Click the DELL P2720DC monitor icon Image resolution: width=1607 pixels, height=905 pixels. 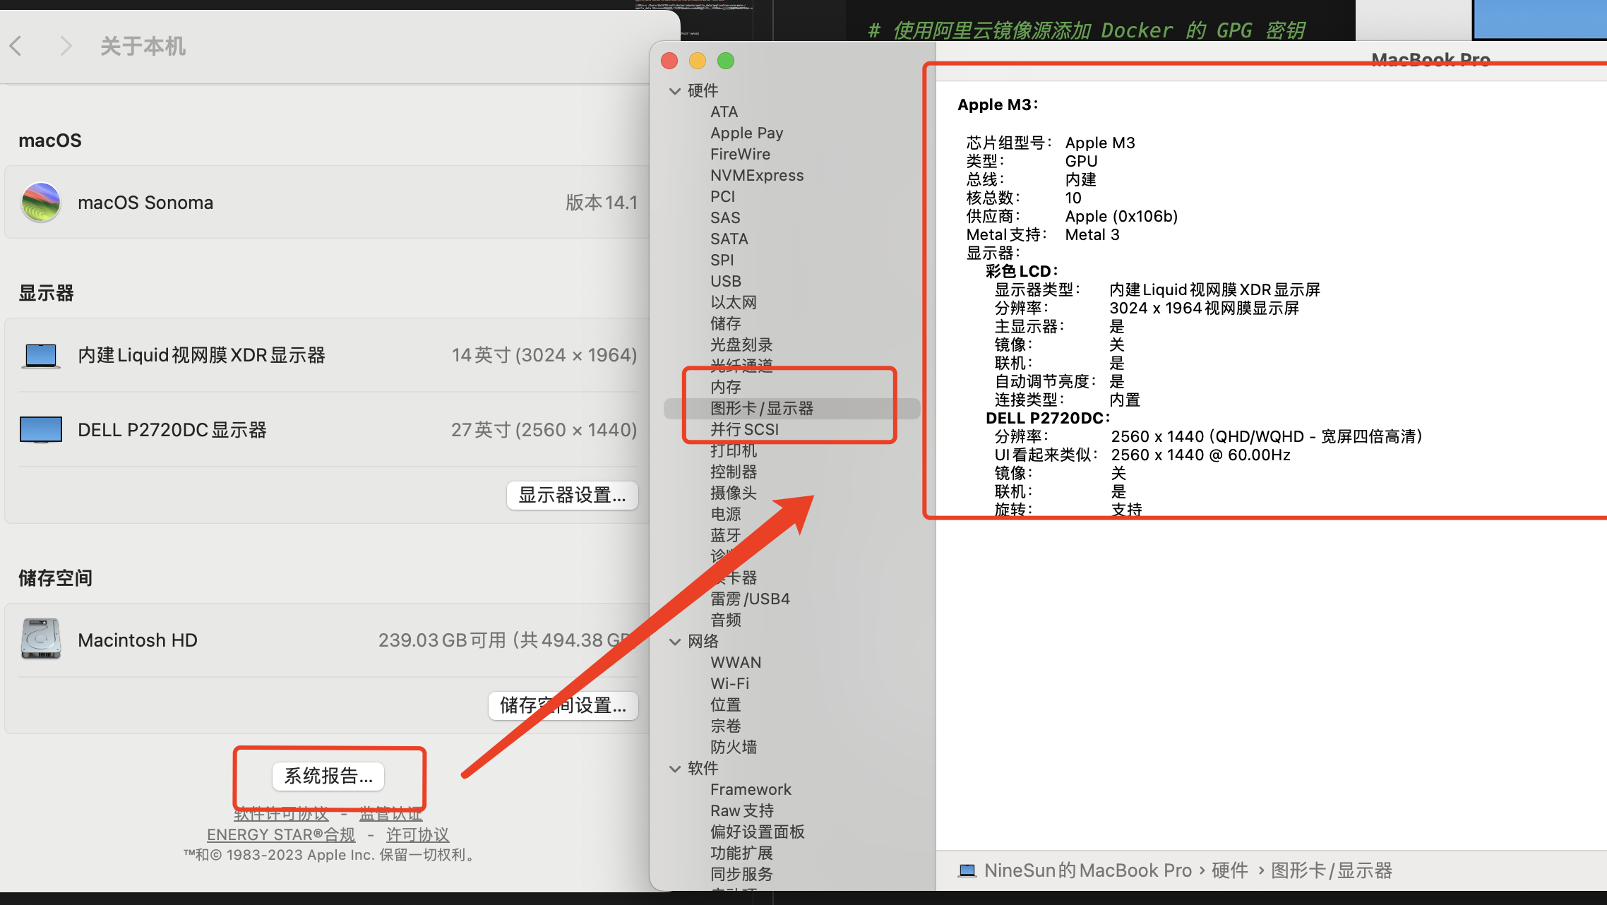click(x=41, y=430)
